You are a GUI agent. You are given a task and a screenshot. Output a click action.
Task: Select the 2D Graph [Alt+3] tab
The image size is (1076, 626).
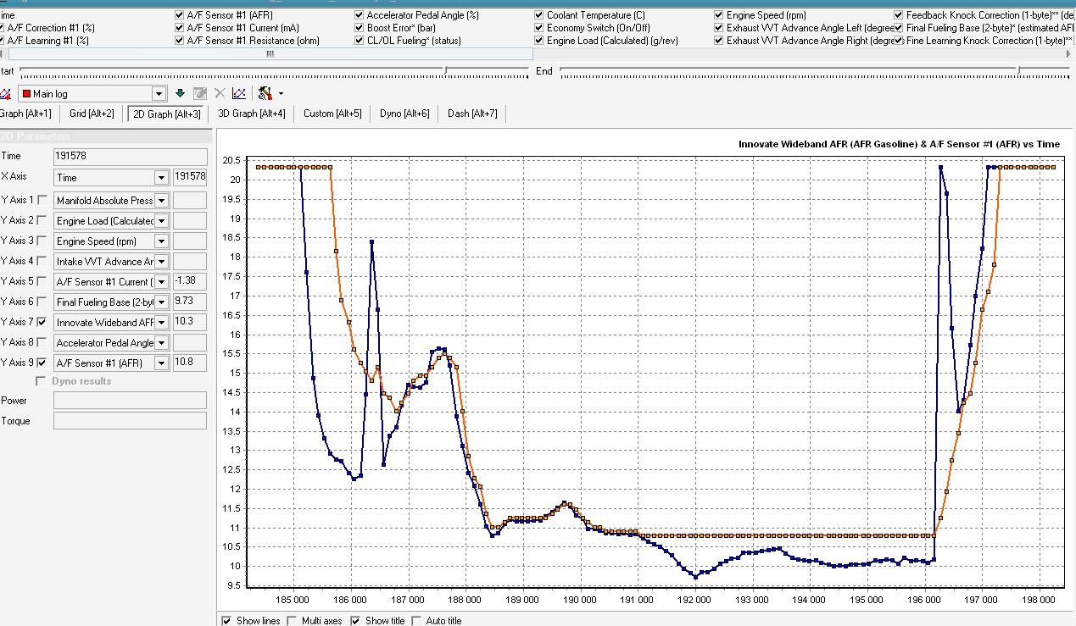click(x=166, y=114)
